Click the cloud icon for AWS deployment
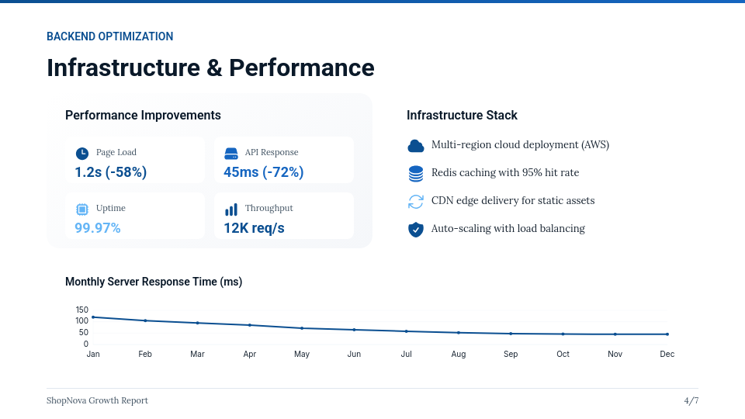Viewport: 745px width, 419px height. [x=416, y=145]
